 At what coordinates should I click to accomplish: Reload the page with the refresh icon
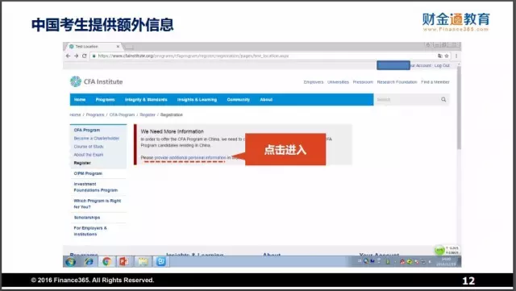[84, 56]
